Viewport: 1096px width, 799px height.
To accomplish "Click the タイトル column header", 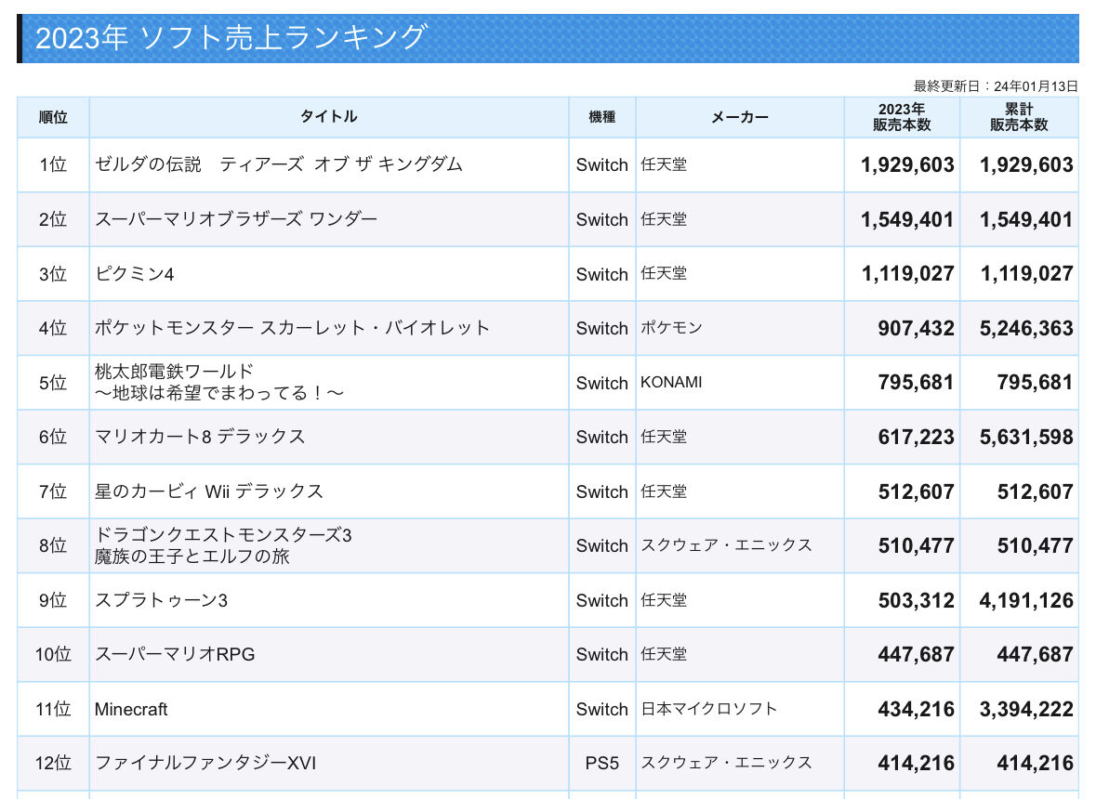I will point(328,117).
